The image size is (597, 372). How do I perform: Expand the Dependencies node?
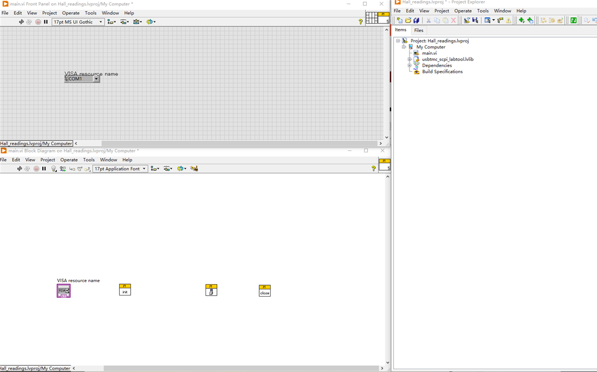point(410,66)
